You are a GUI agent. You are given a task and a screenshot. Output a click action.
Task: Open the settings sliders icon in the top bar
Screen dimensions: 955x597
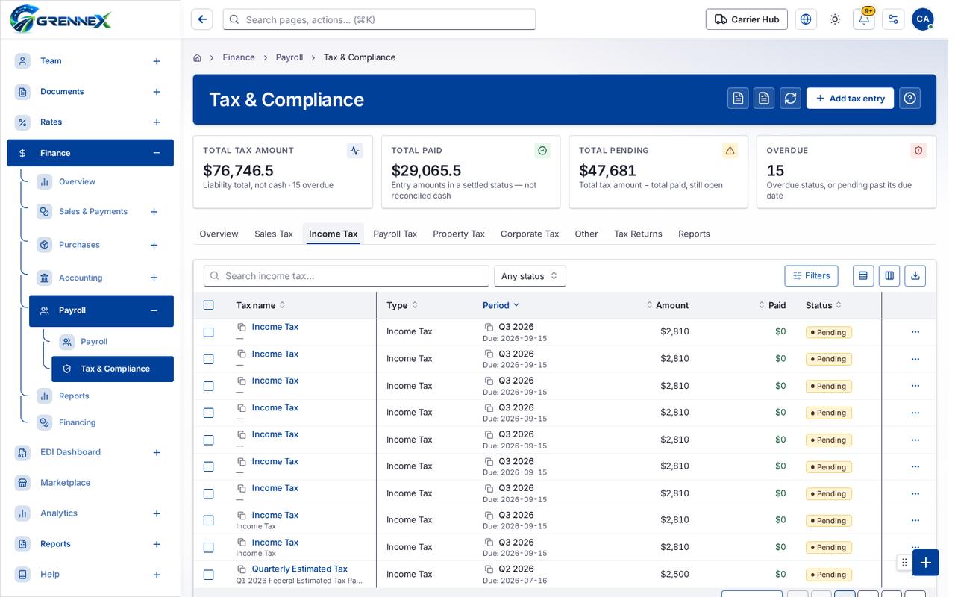pyautogui.click(x=893, y=19)
